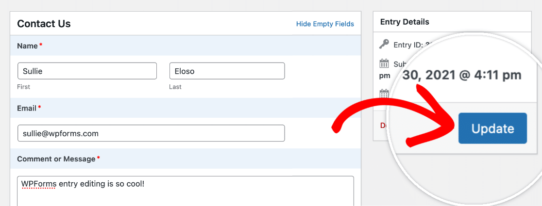Click the partially hidden lower calendar icon
The width and height of the screenshot is (542, 206).
[384, 94]
